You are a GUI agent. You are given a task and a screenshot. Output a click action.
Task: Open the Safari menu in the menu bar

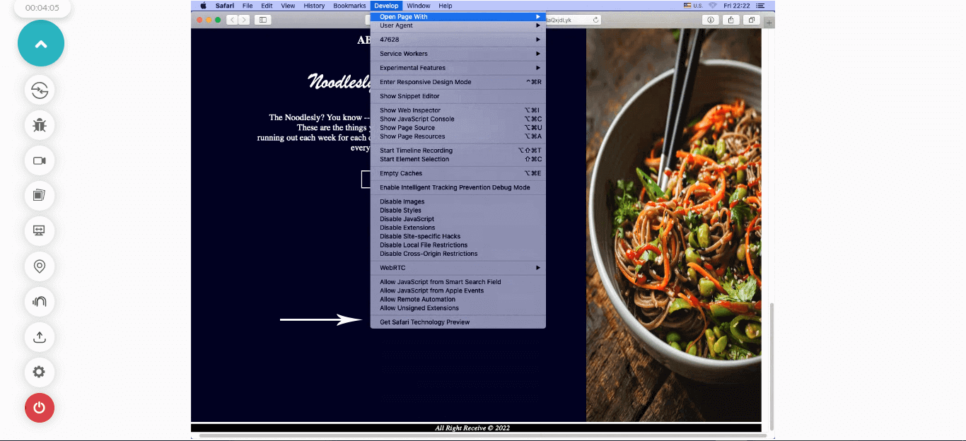225,6
